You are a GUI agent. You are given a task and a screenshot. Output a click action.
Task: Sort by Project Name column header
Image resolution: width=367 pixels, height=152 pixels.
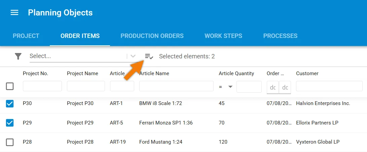(82, 73)
